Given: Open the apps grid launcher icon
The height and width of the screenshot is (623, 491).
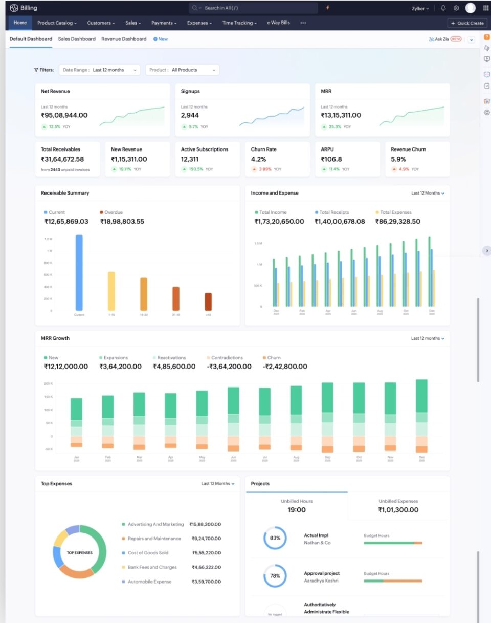Looking at the screenshot, I should [485, 8].
